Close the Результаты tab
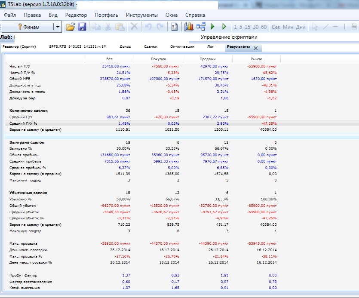This screenshot has height=298, width=359. click(x=255, y=48)
